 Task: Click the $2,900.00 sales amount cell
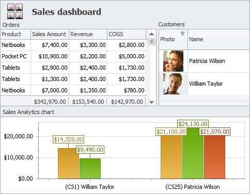(50, 68)
